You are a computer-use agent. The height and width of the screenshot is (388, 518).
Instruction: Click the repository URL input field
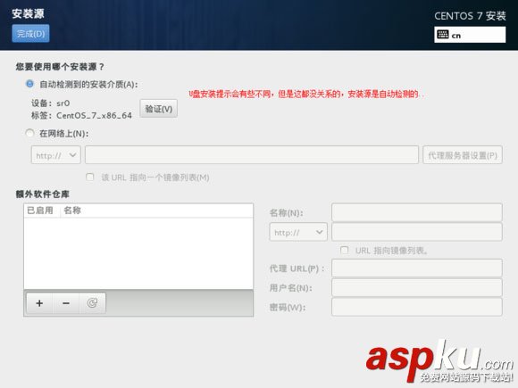click(417, 232)
